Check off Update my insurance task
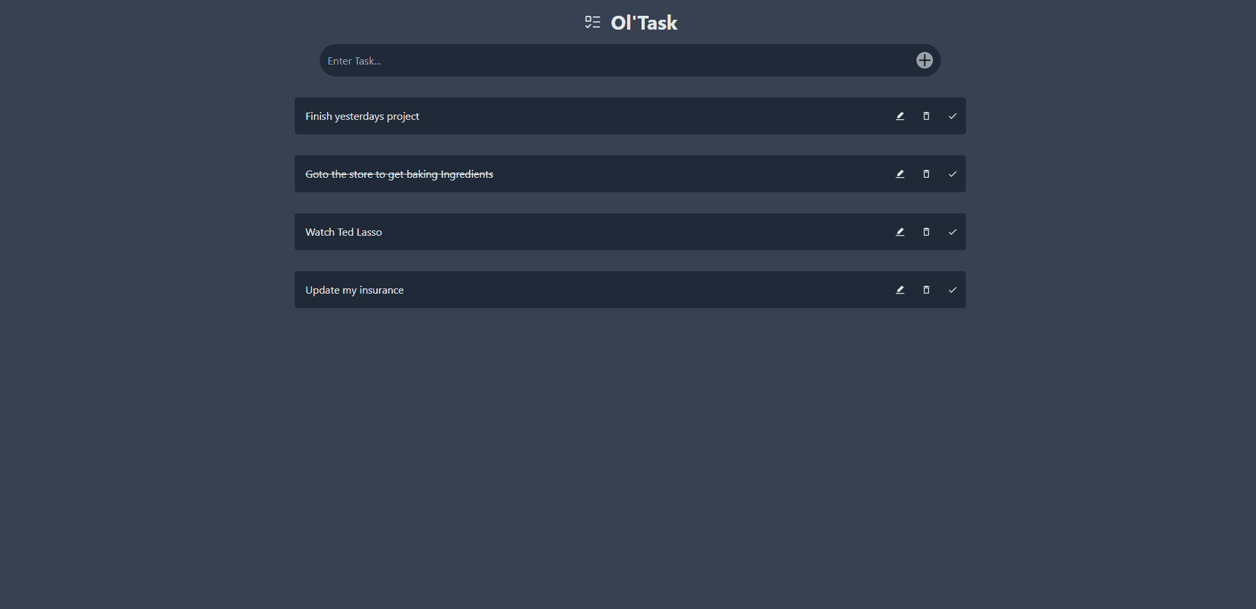The height and width of the screenshot is (609, 1256). [952, 290]
